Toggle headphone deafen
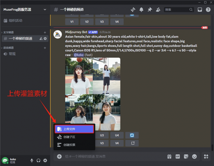Screen dimensions: 214x166 pyautogui.click(x=38, y=160)
